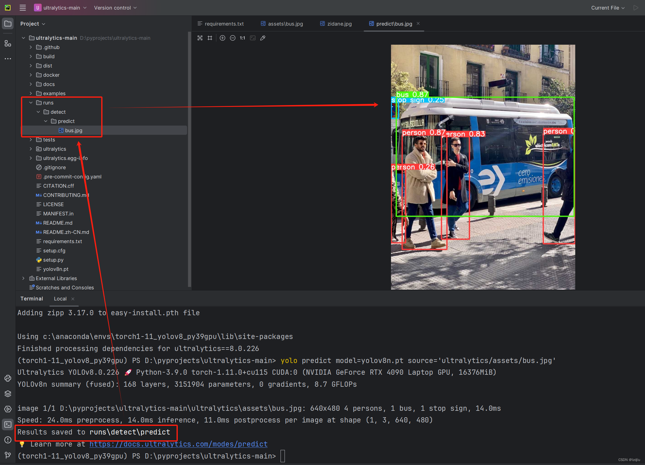Set image zoom to 1:1 actual size
The image size is (645, 465).
coord(242,38)
